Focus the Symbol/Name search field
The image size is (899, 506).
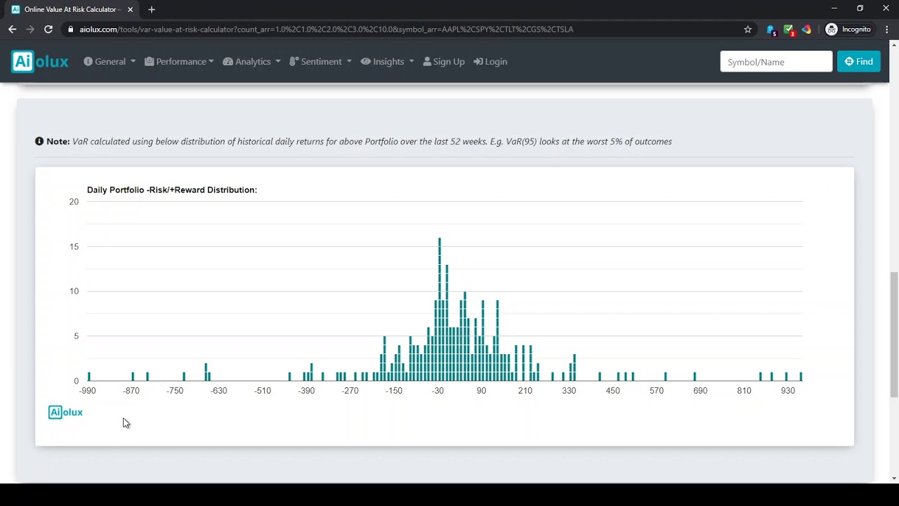coord(776,62)
